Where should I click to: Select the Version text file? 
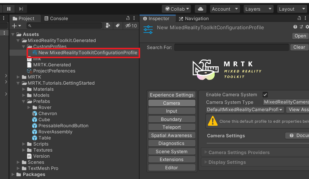point(38,156)
